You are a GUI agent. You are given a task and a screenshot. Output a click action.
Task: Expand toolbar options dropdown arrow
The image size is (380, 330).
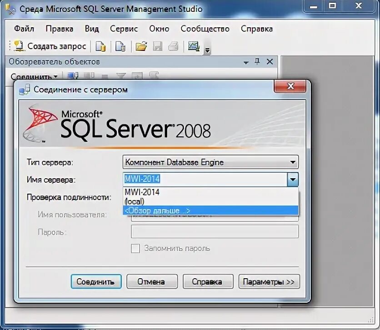(207, 50)
